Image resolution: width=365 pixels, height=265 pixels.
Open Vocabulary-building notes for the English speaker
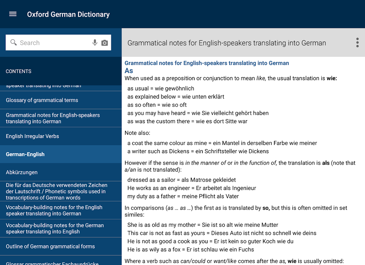pos(61,210)
